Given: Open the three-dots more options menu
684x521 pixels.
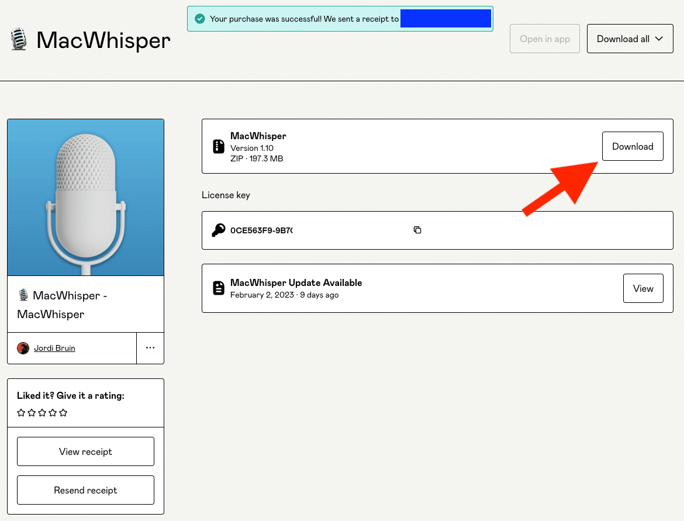Looking at the screenshot, I should (x=150, y=348).
